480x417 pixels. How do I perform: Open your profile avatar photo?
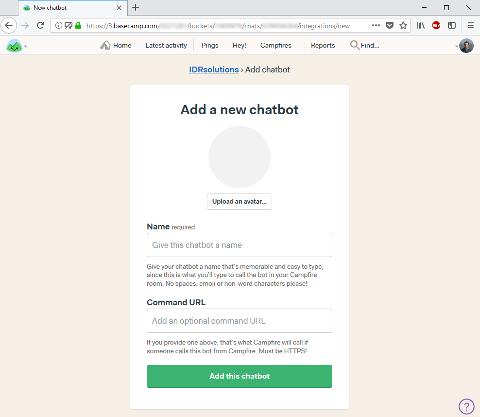pos(466,46)
